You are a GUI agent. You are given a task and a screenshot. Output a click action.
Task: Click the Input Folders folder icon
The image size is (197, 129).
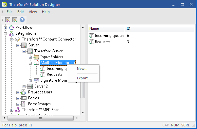[x=36, y=57]
